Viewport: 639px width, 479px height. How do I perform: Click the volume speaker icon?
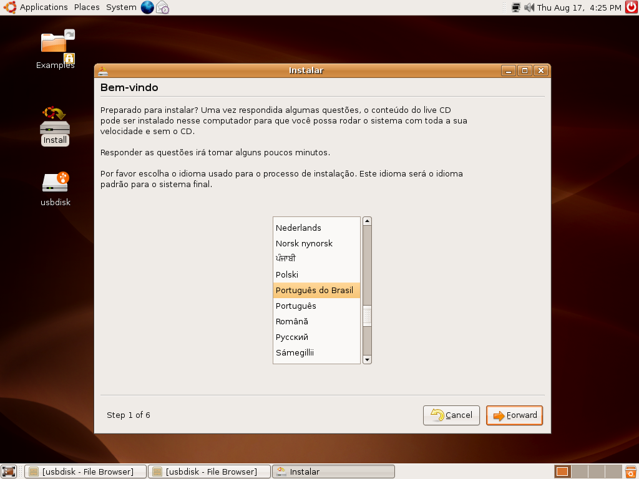coord(529,7)
